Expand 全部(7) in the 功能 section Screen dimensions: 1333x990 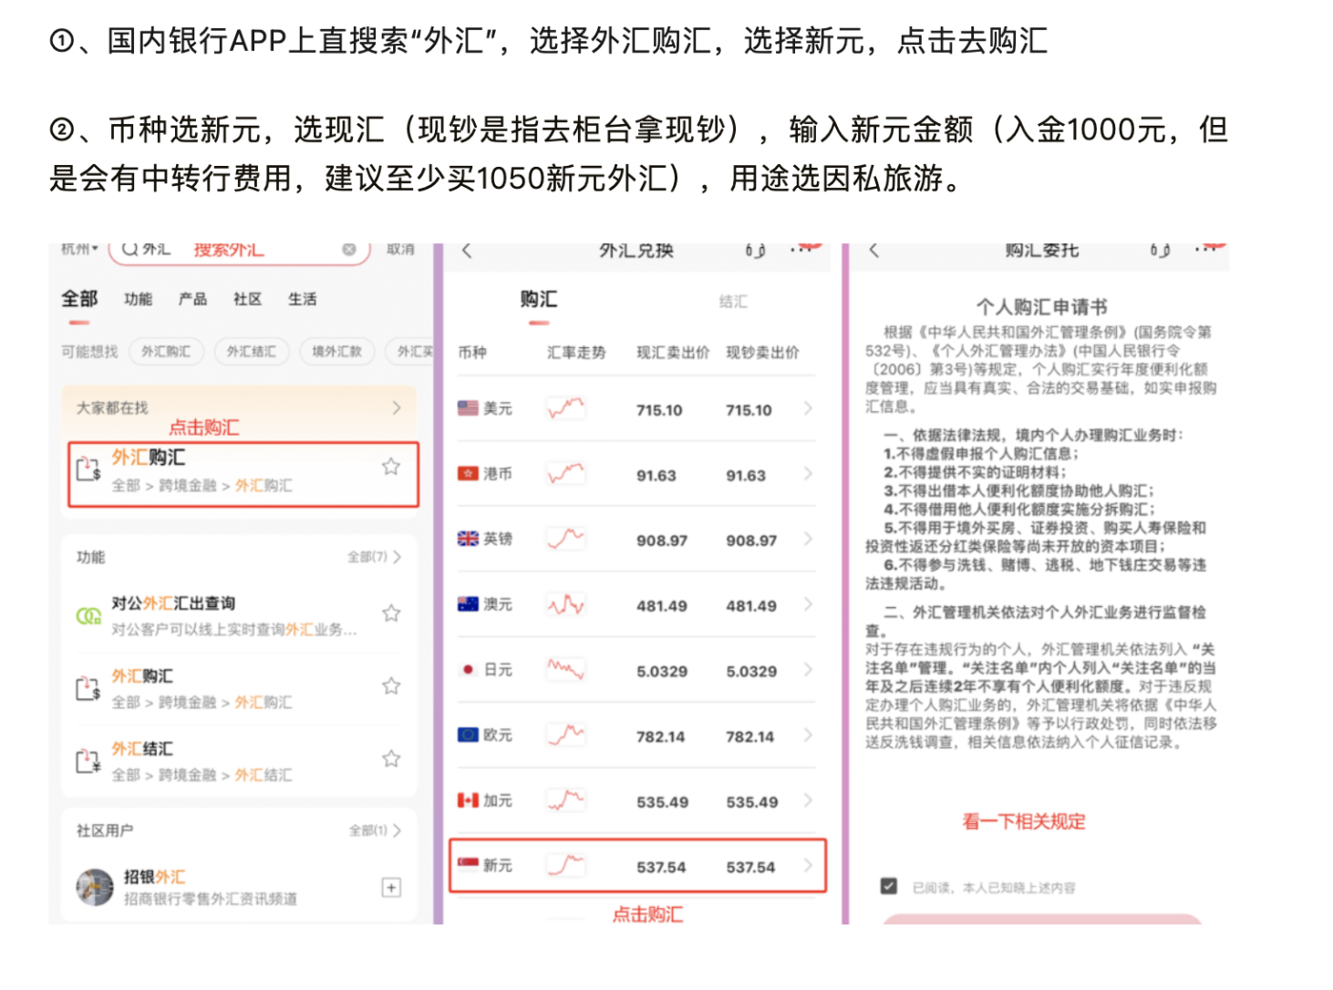coord(374,557)
